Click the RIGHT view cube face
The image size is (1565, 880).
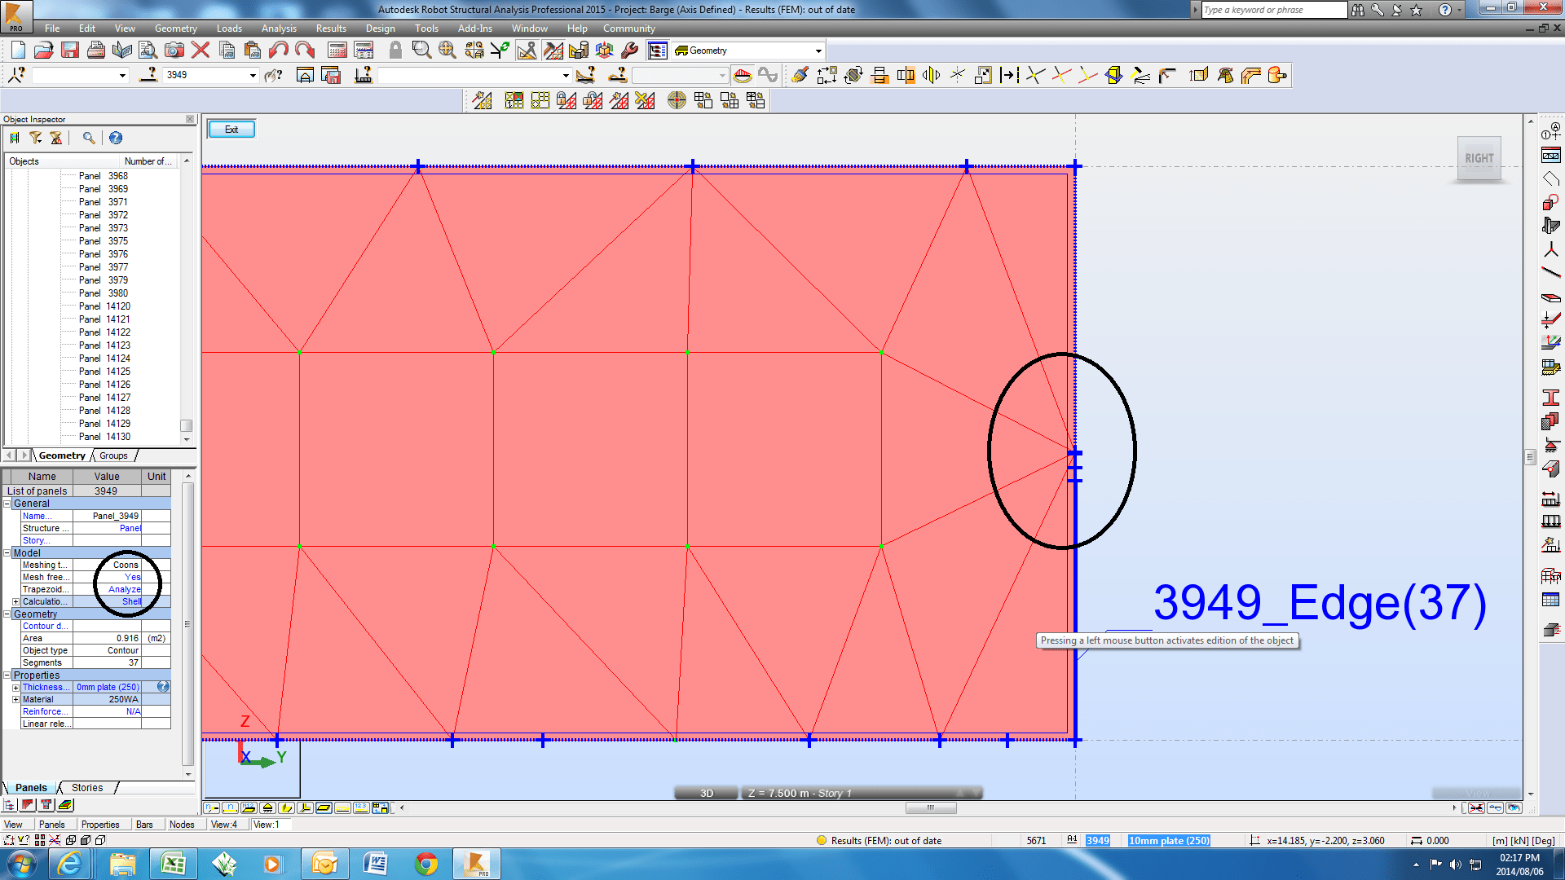pos(1479,159)
